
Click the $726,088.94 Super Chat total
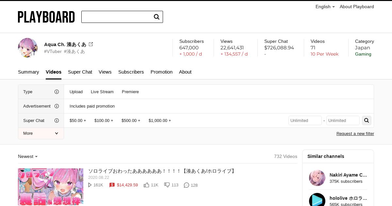click(279, 48)
